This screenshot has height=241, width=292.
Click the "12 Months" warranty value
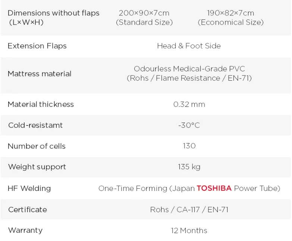[x=189, y=231]
